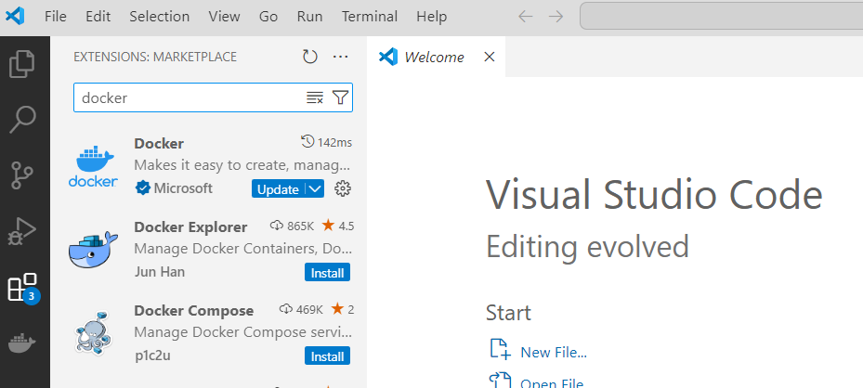Open the Run and Debug view
The image size is (863, 388).
pyautogui.click(x=22, y=231)
